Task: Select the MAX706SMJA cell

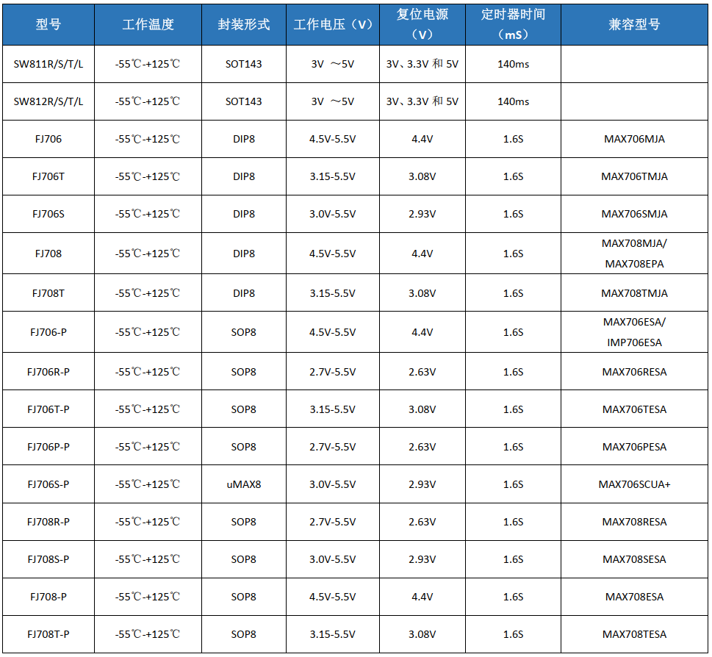Action: pos(634,214)
